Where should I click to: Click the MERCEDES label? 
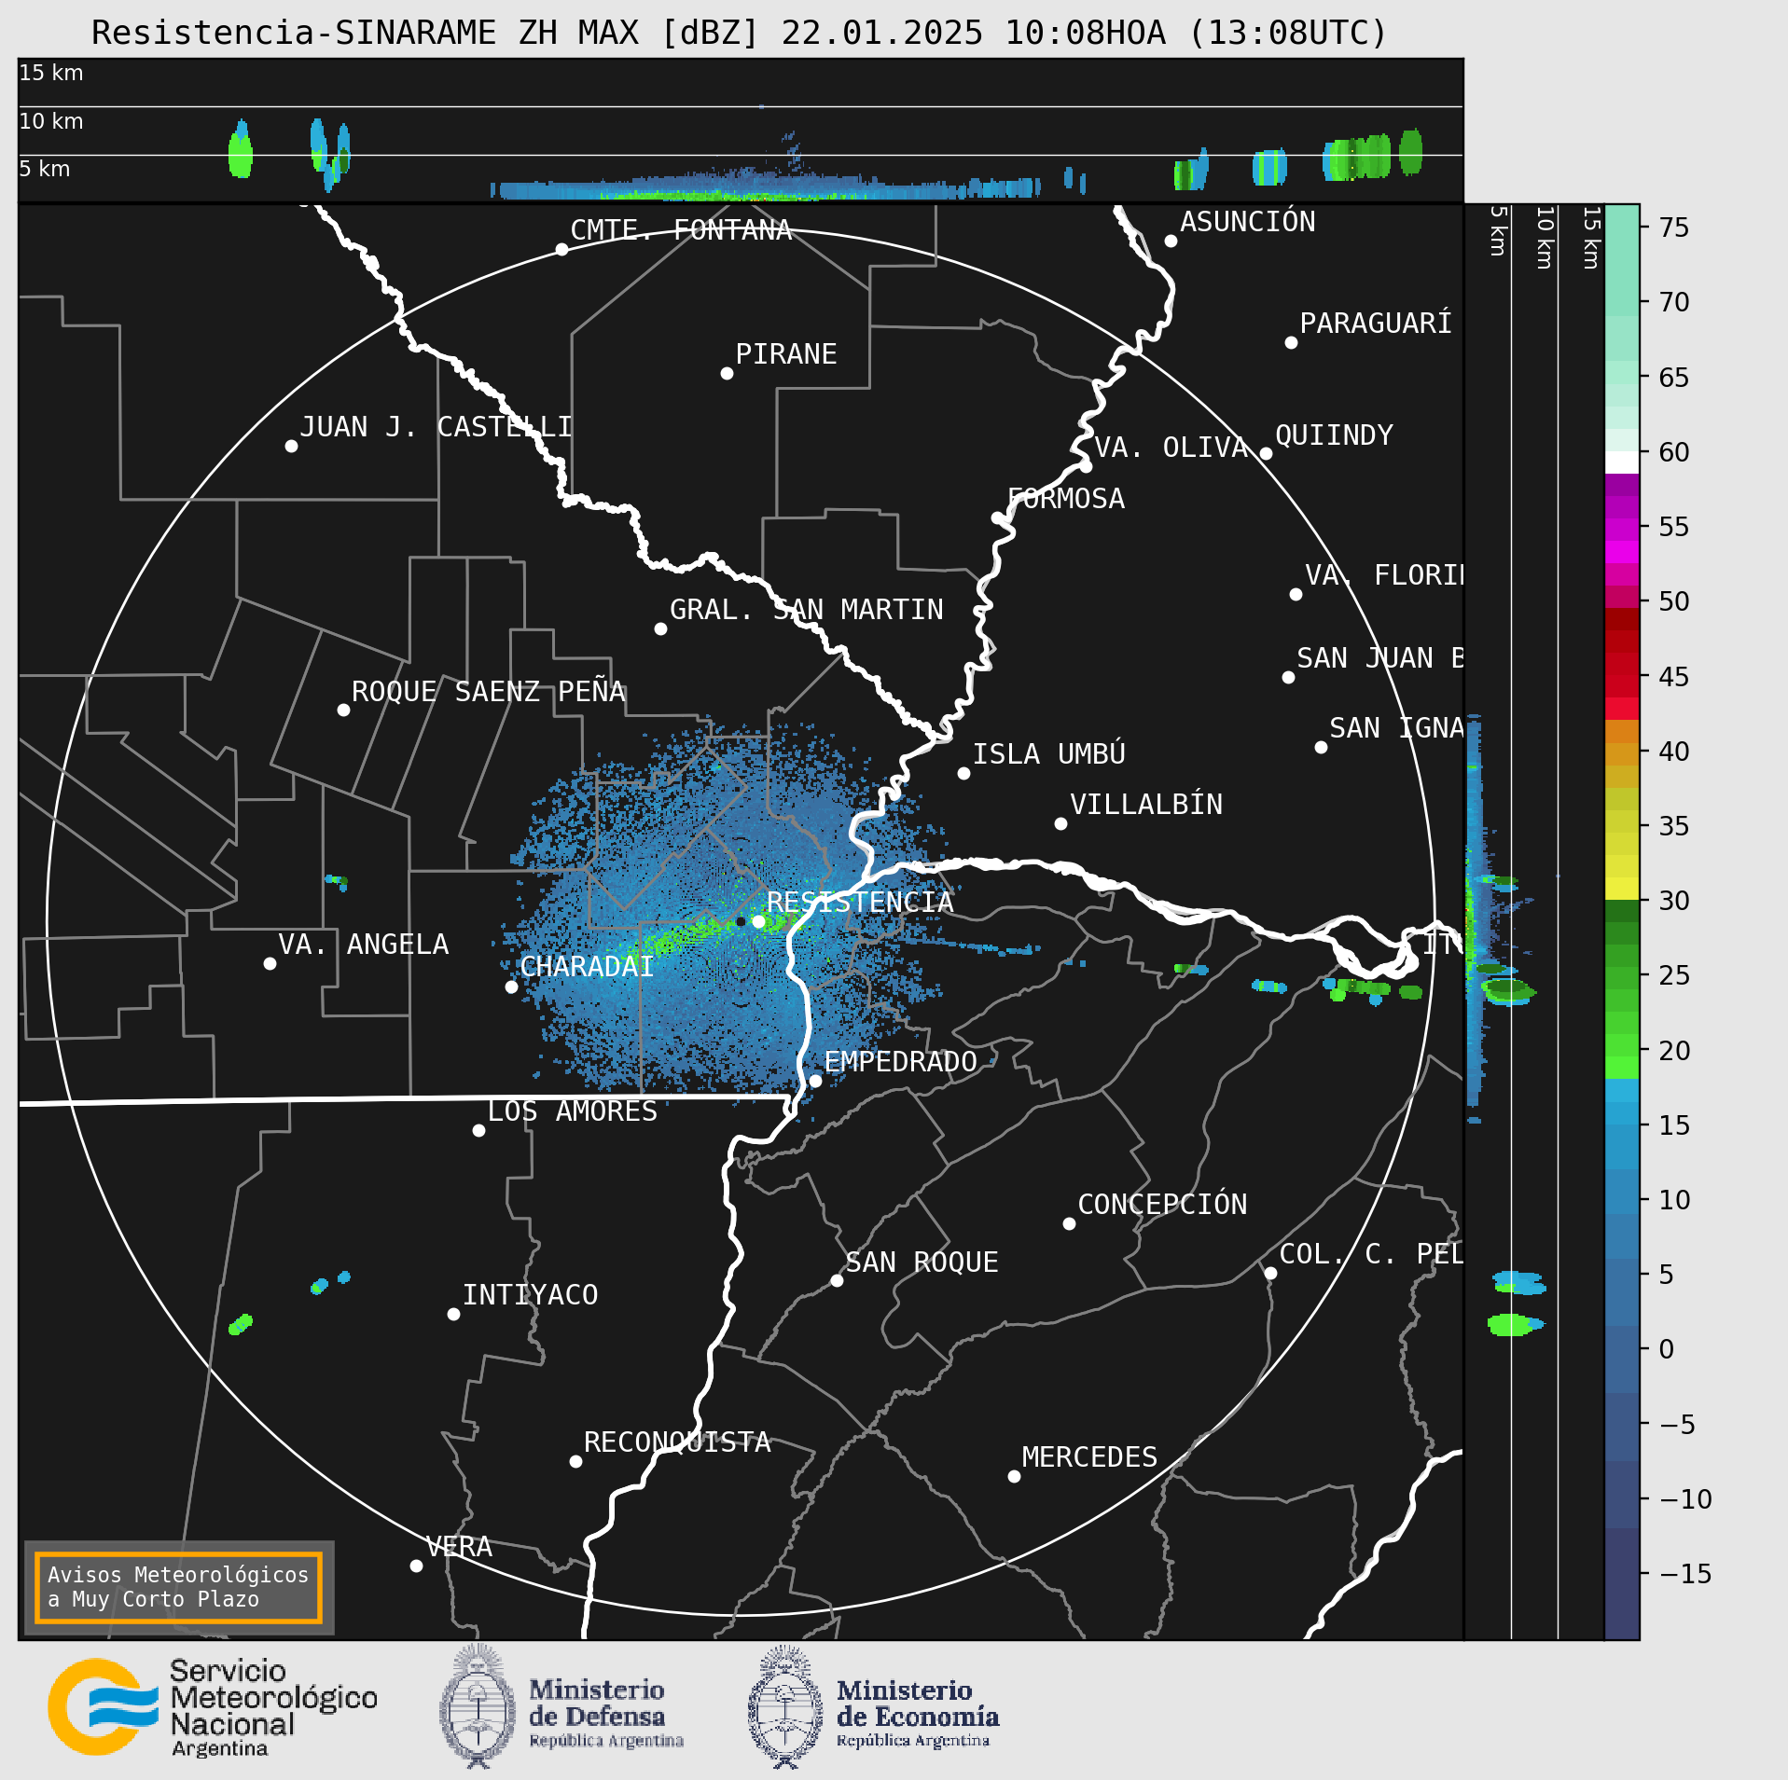[1089, 1457]
